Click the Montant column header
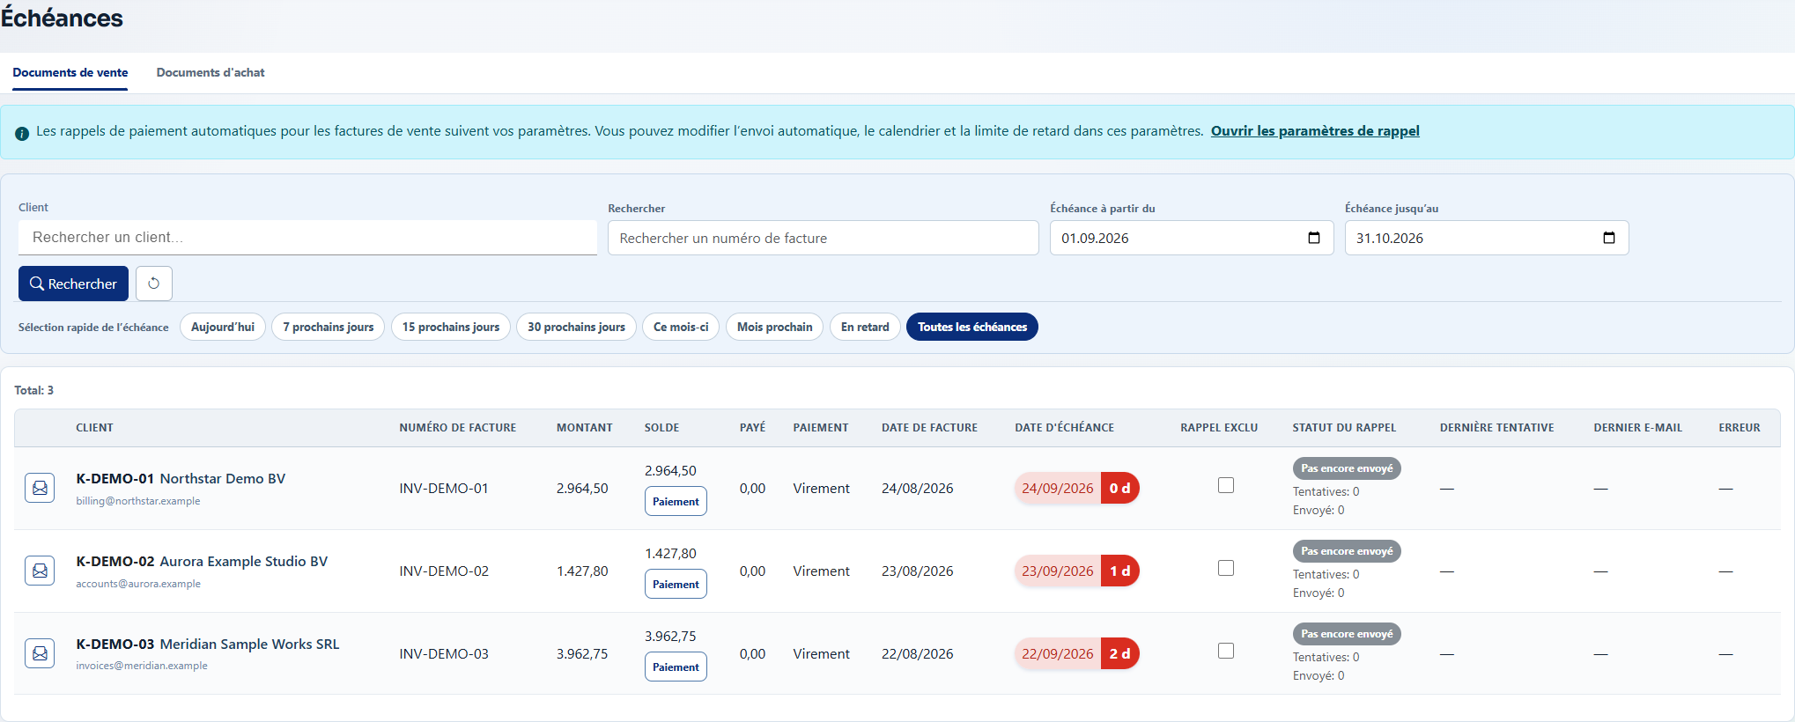Screen dimensions: 1795x722 tap(584, 428)
